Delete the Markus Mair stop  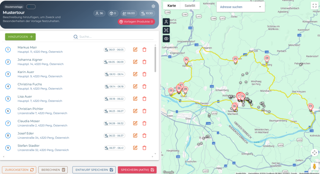tap(144, 50)
